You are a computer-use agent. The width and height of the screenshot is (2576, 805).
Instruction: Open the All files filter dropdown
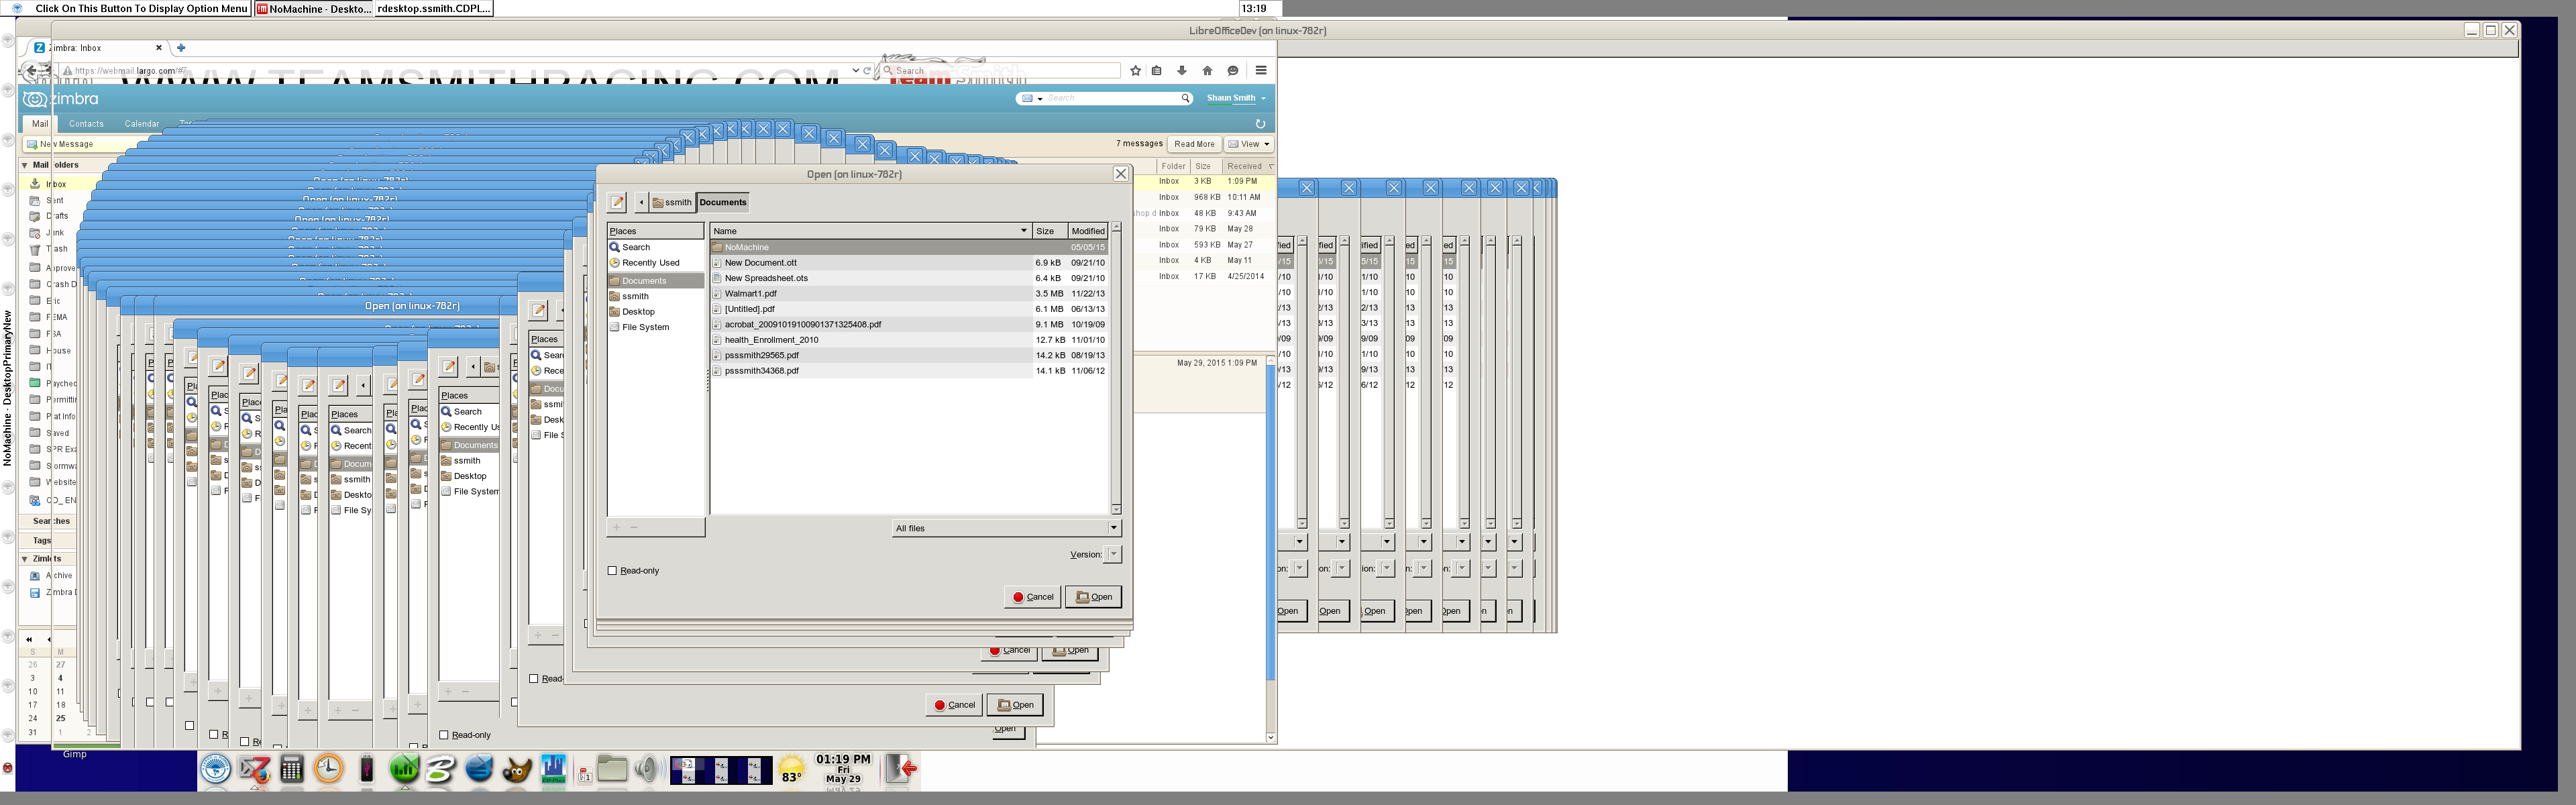point(1006,528)
